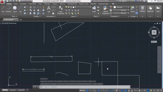Click the Hatch tool icon

click(25, 13)
